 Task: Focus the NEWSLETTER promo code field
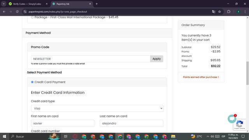(x=91, y=59)
